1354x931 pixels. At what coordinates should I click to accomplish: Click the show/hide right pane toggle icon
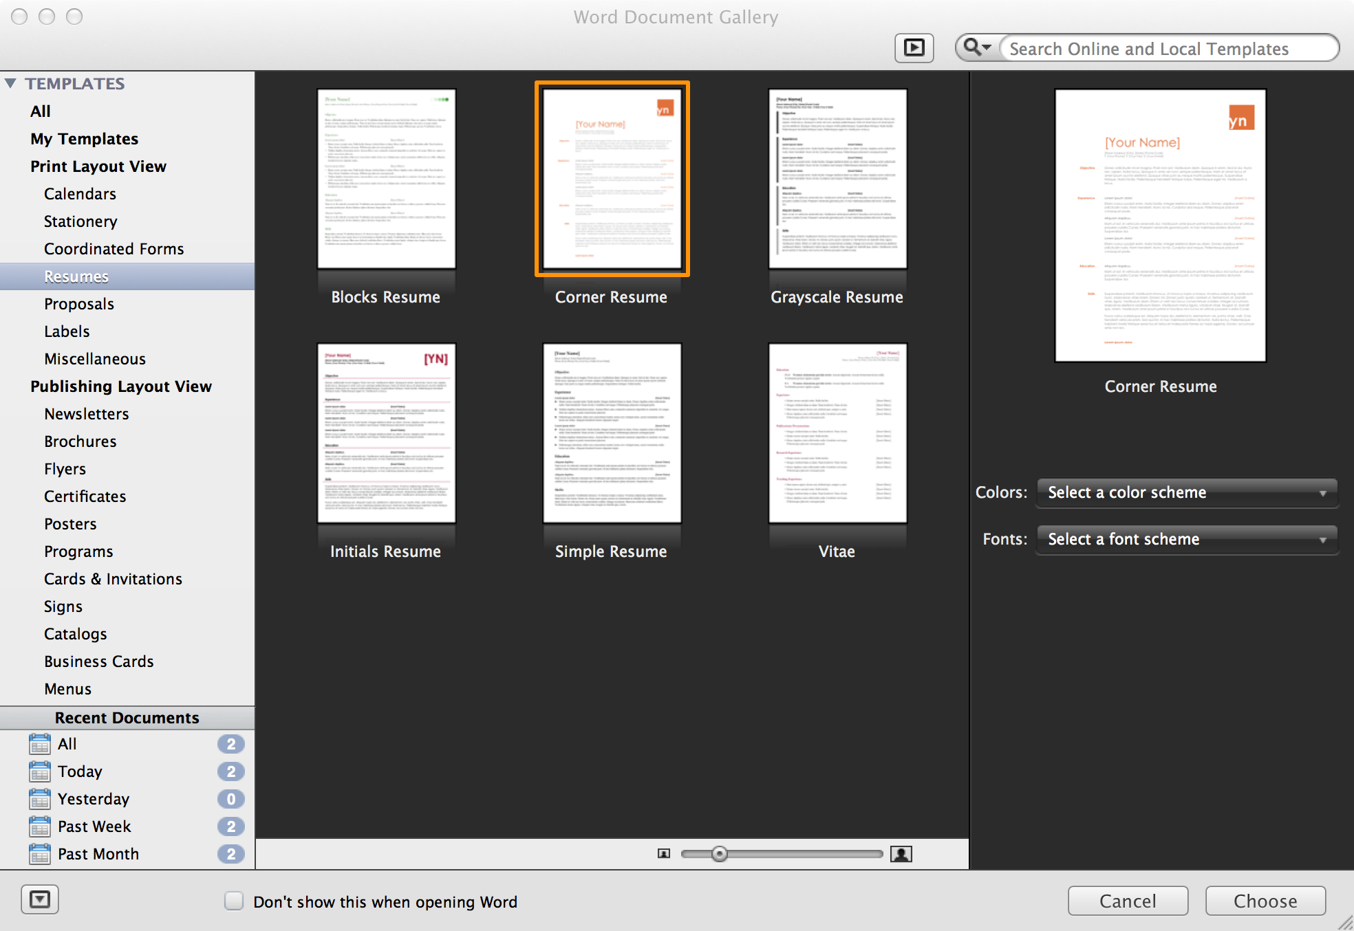pyautogui.click(x=914, y=48)
